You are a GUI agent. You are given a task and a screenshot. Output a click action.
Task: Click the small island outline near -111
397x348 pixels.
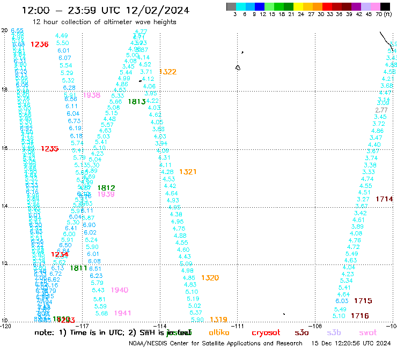[238, 67]
